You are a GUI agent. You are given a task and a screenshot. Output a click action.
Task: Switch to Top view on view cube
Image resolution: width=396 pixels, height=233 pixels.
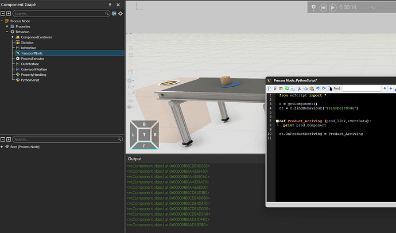(144, 135)
